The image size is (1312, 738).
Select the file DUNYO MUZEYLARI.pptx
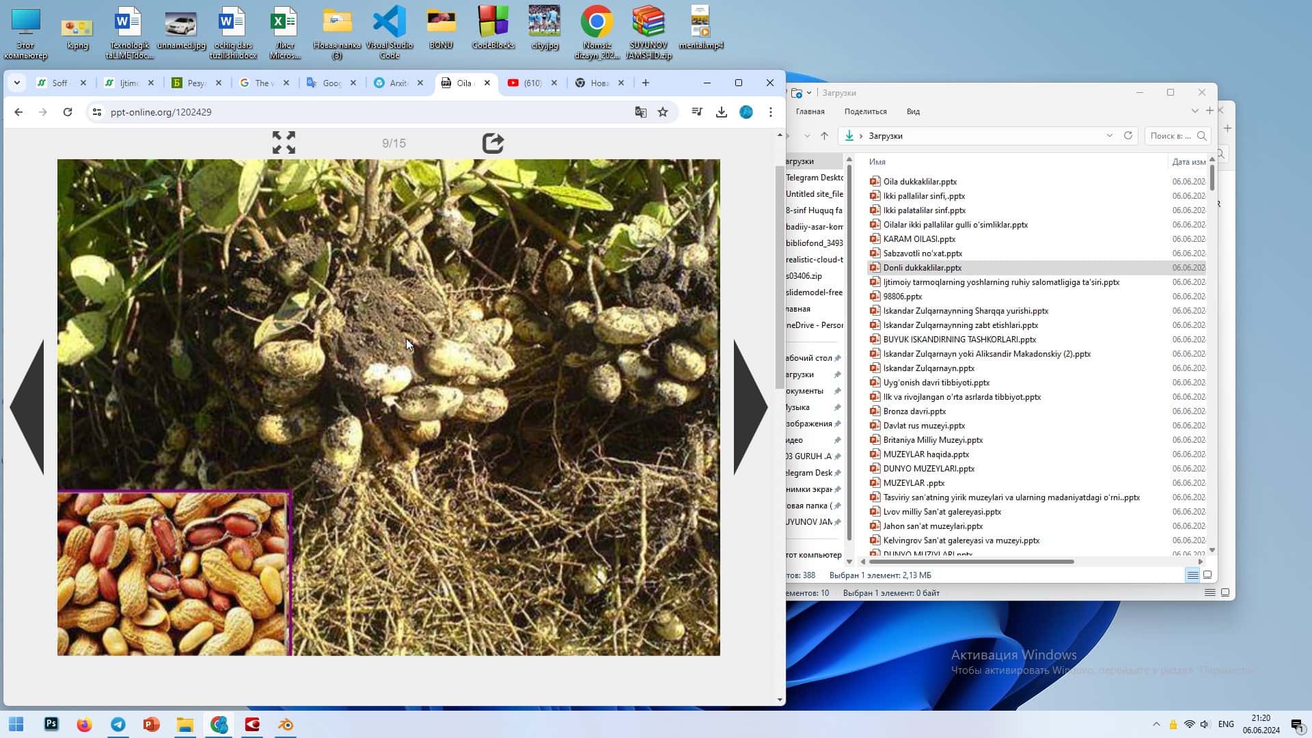pos(929,469)
